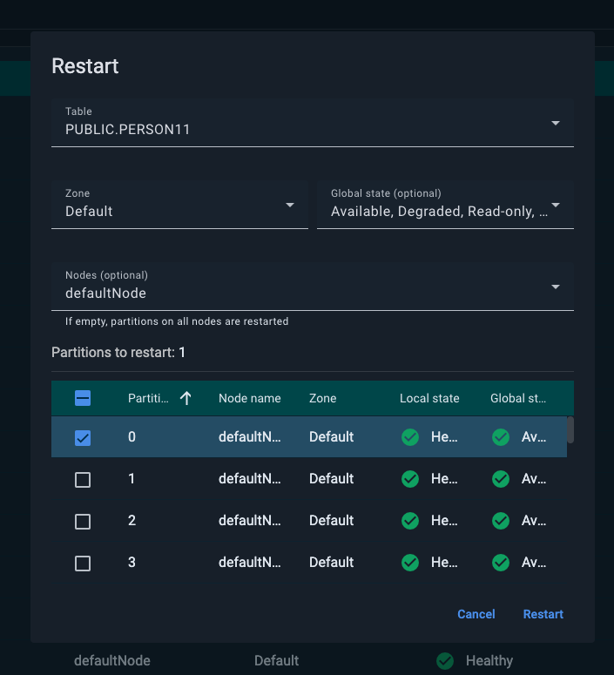
Task: Sort by the Partition column header
Action: (x=148, y=398)
